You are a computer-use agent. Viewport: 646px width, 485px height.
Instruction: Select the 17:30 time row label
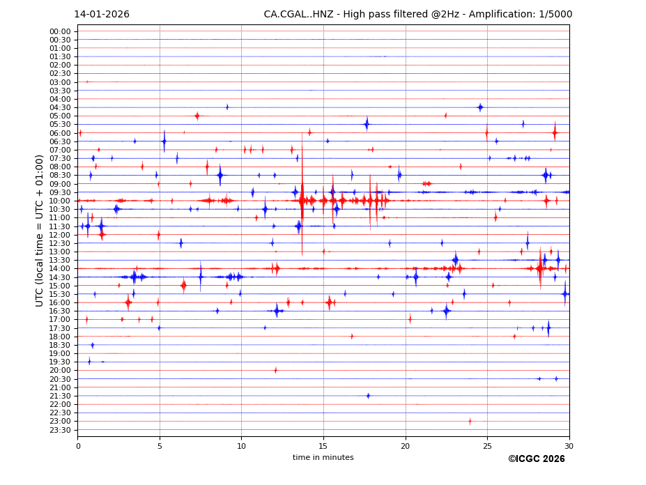click(x=59, y=328)
